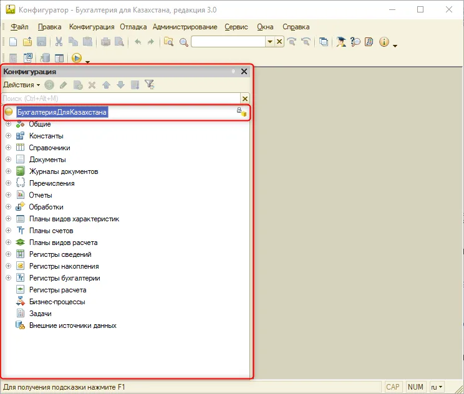Open the Конфигурация menu

pyautogui.click(x=92, y=27)
